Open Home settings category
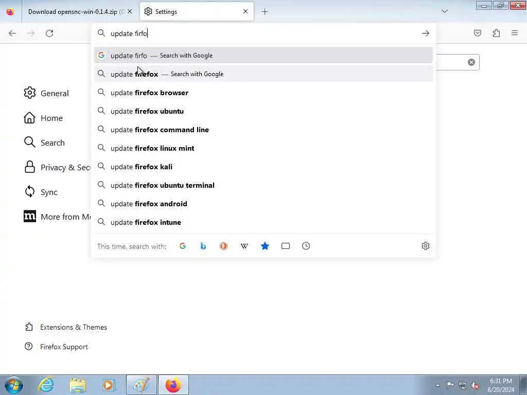527x395 pixels. (x=43, y=118)
